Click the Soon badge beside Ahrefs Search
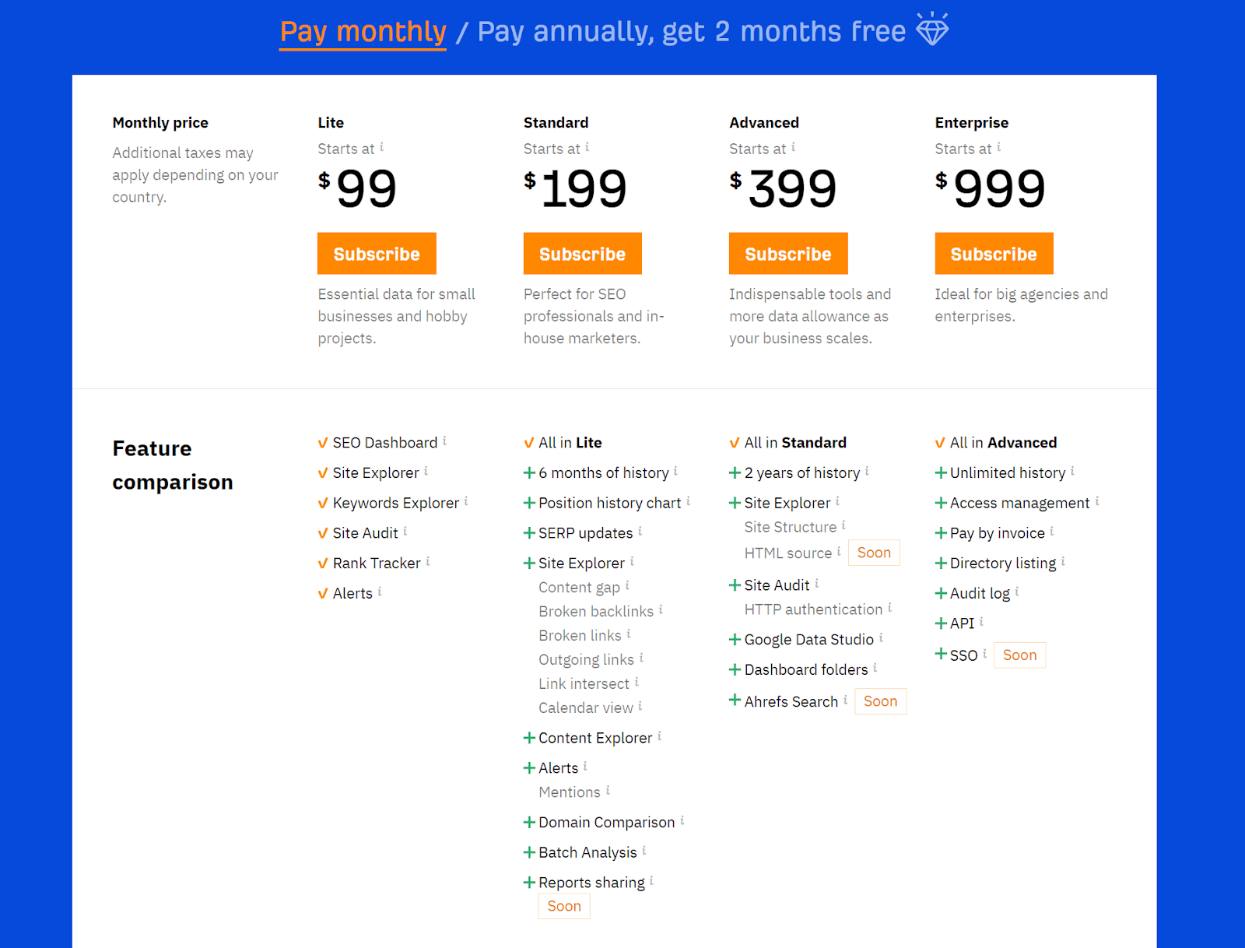 (880, 701)
